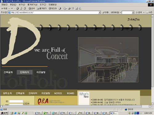Click the Mail toolbar icon
154x115 pixels.
point(65,9)
